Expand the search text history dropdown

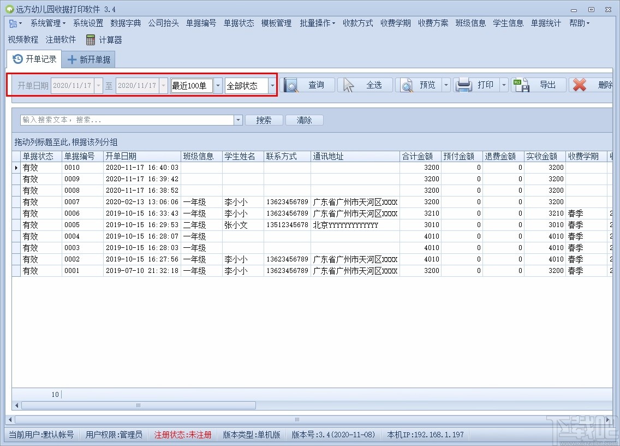pyautogui.click(x=238, y=120)
